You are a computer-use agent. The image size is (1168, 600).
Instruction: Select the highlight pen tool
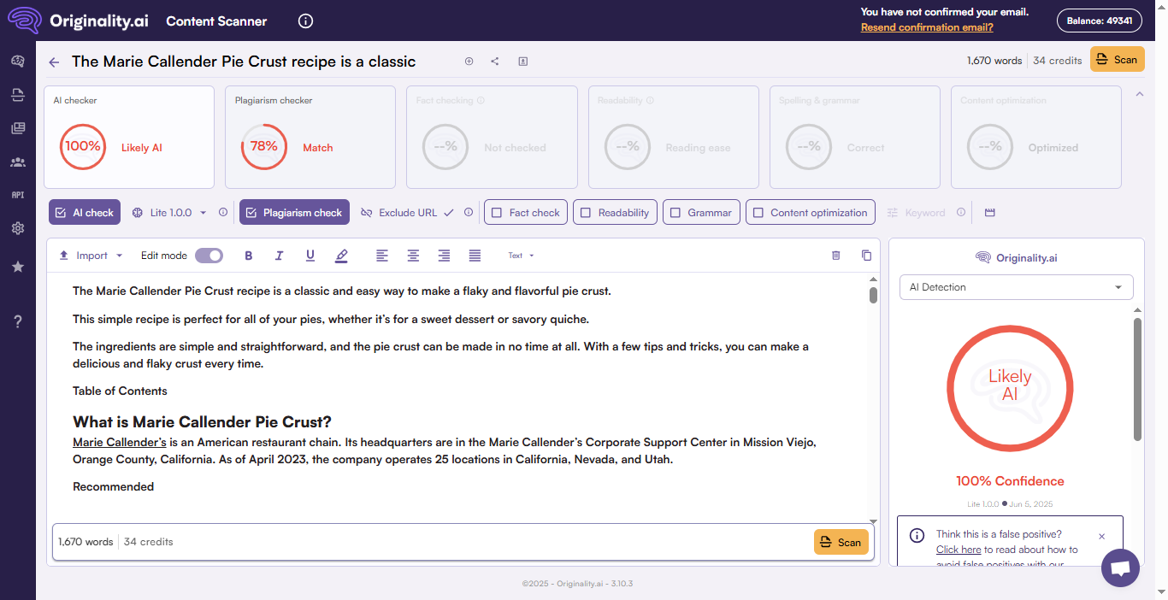[x=341, y=256]
